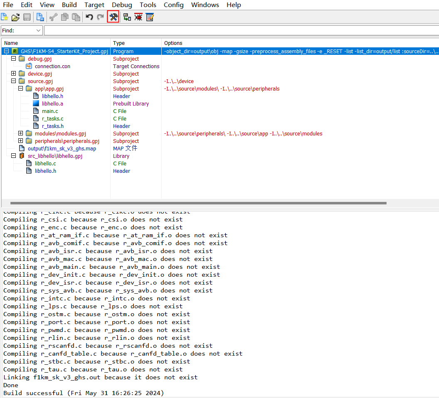Click the Find text input field
This screenshot has height=398, width=439.
tap(241, 30)
